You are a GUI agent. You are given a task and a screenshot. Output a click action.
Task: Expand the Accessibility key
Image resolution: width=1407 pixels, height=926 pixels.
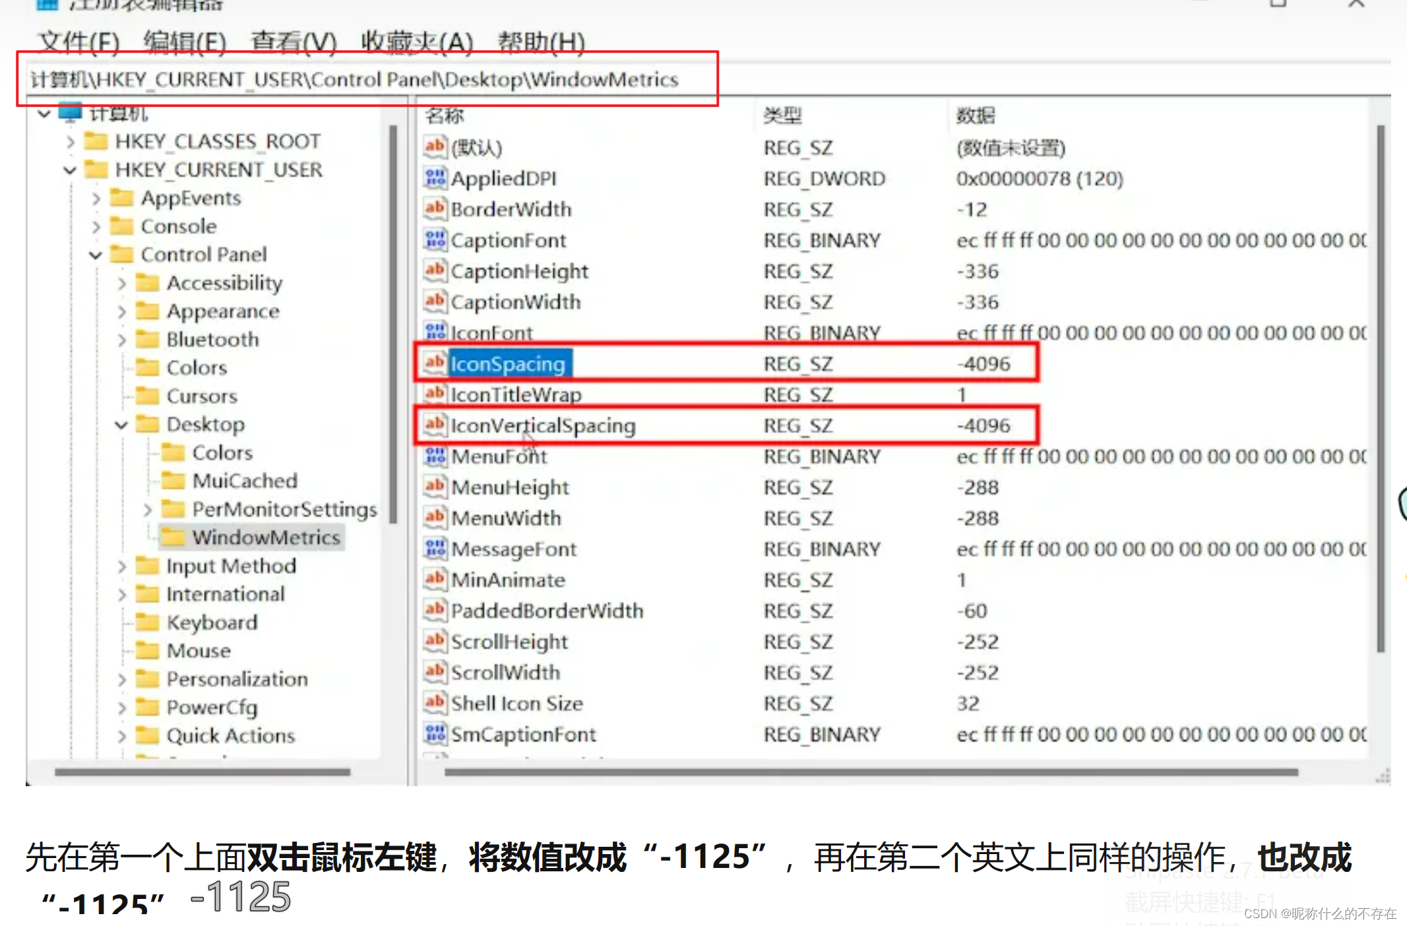coord(121,284)
